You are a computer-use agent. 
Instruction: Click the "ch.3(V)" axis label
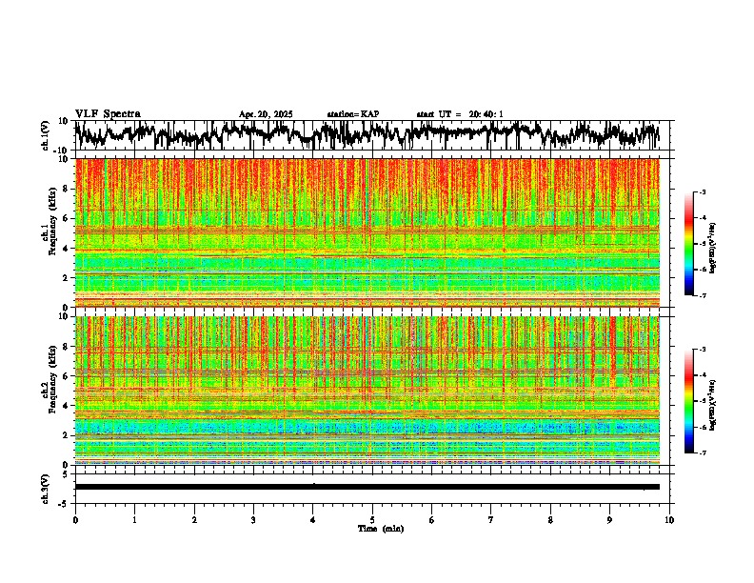(x=46, y=489)
